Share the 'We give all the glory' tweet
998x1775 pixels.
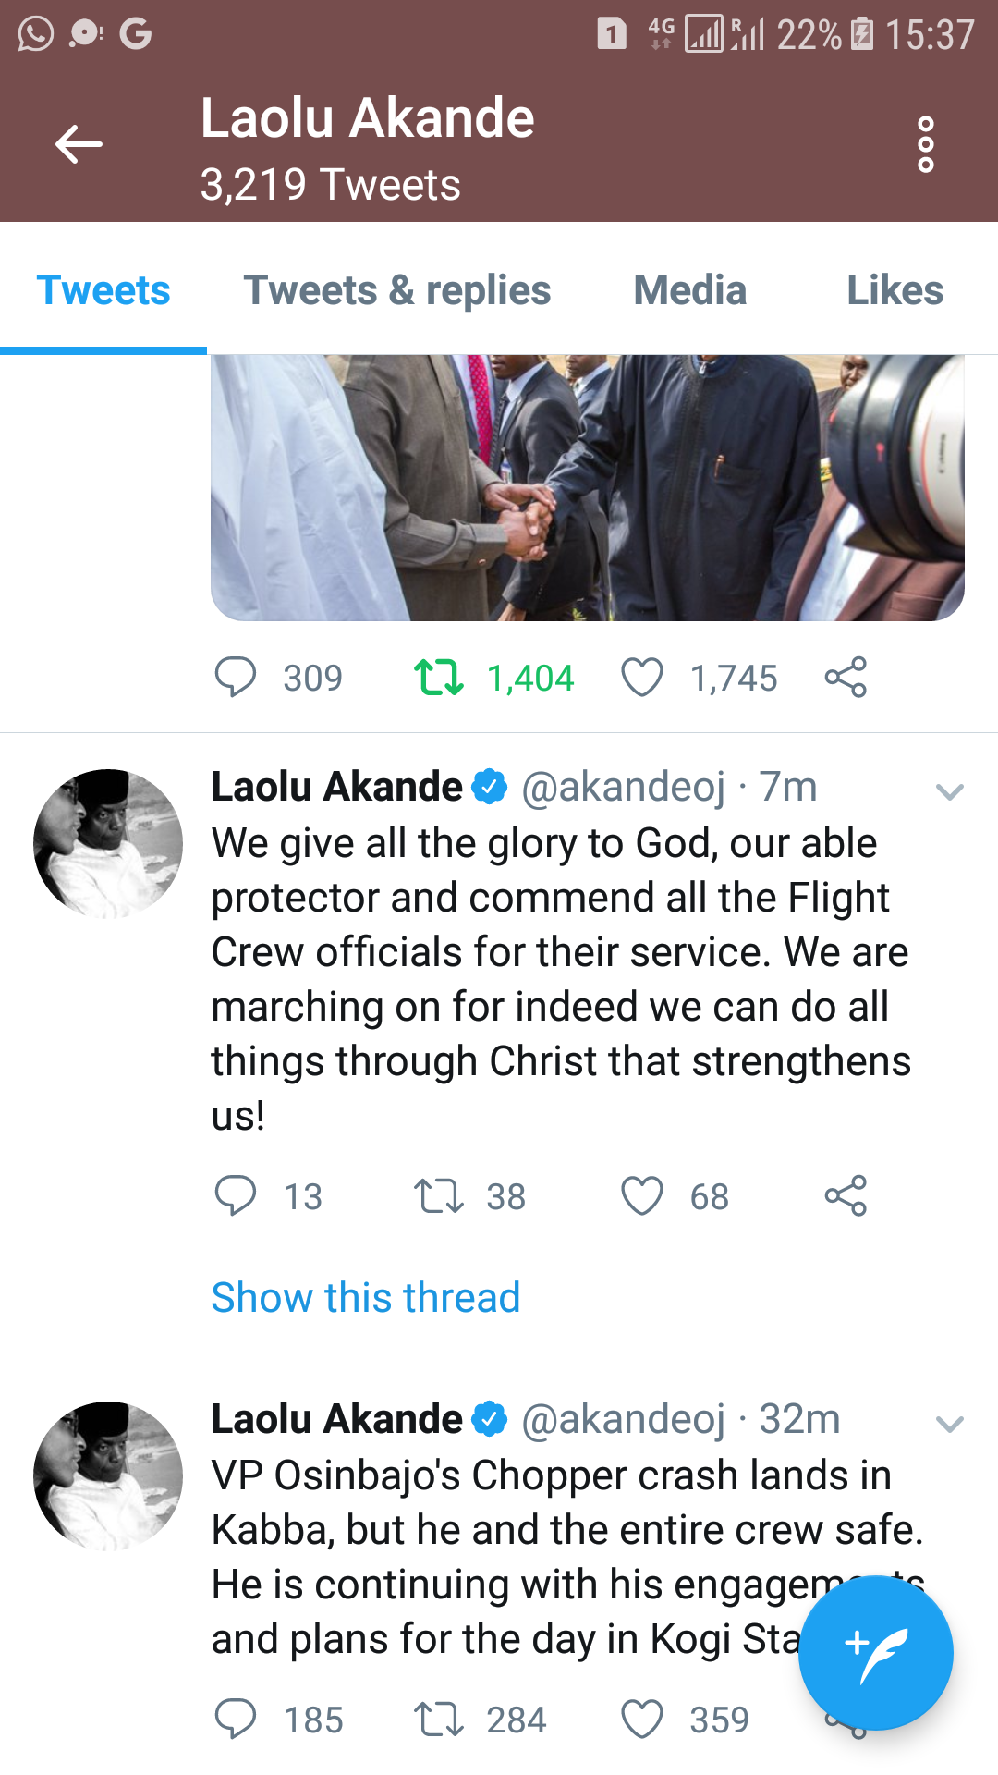pos(846,1195)
